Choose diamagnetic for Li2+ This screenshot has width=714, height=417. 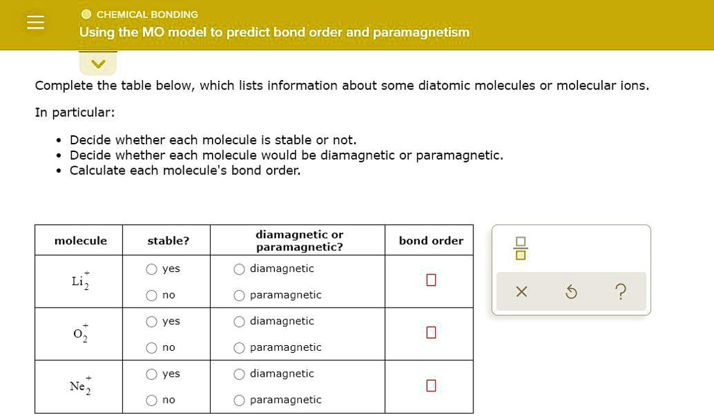[x=240, y=269]
